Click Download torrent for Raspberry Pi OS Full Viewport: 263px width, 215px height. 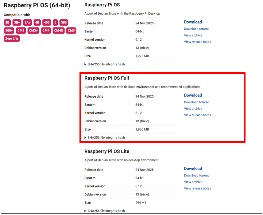pyautogui.click(x=196, y=102)
